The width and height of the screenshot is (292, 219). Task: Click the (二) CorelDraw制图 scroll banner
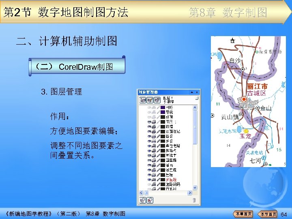tap(77, 66)
